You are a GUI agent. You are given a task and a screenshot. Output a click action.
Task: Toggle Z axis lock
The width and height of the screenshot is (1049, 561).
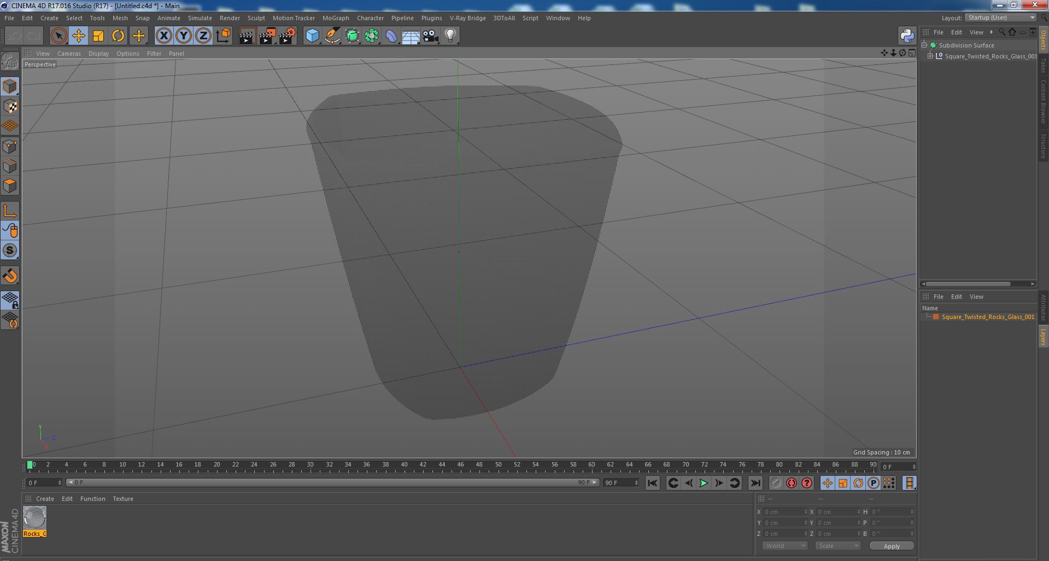coord(203,36)
